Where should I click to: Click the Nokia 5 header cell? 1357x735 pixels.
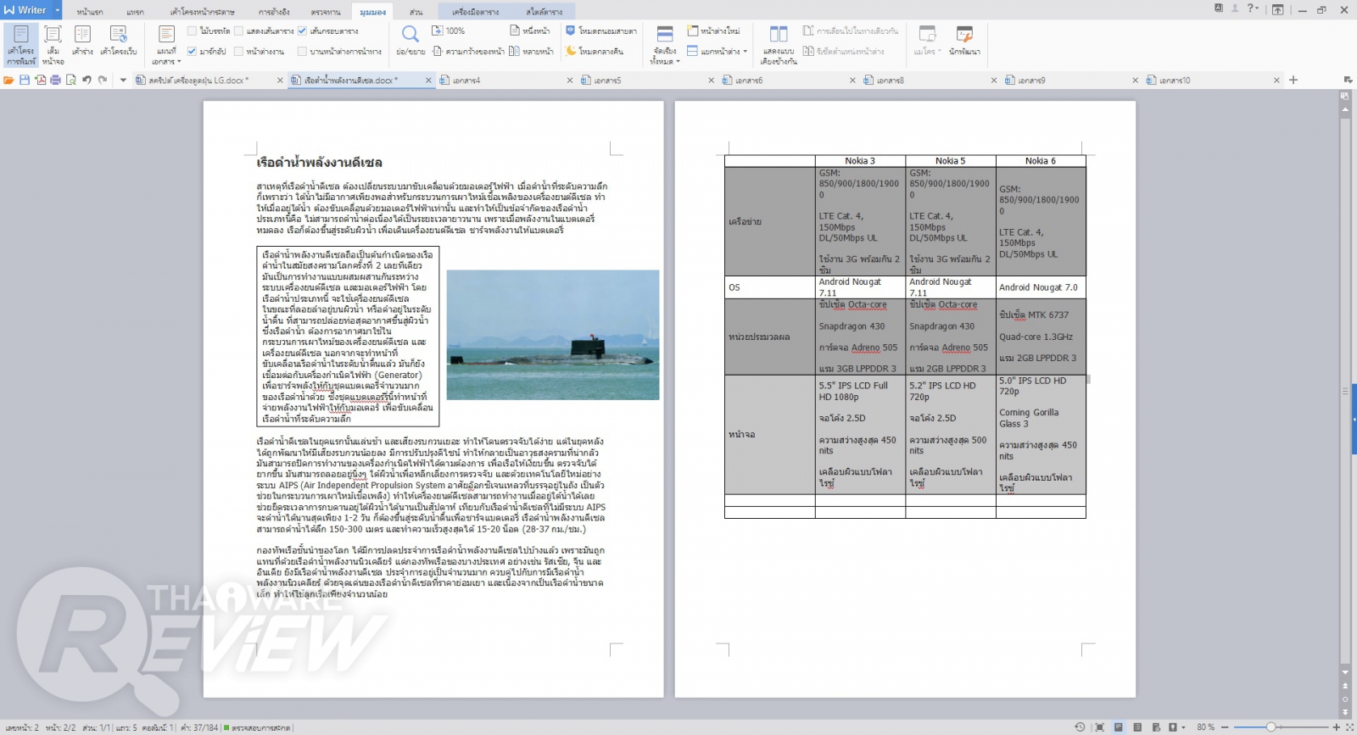(x=951, y=161)
